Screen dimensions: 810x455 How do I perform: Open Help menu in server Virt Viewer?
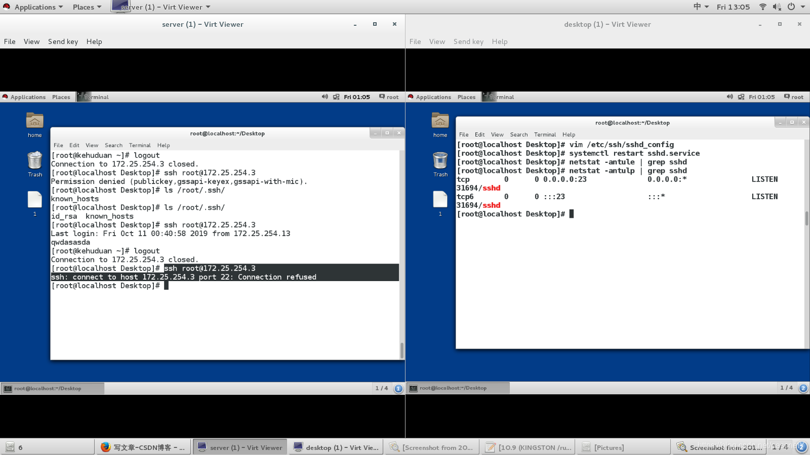94,41
